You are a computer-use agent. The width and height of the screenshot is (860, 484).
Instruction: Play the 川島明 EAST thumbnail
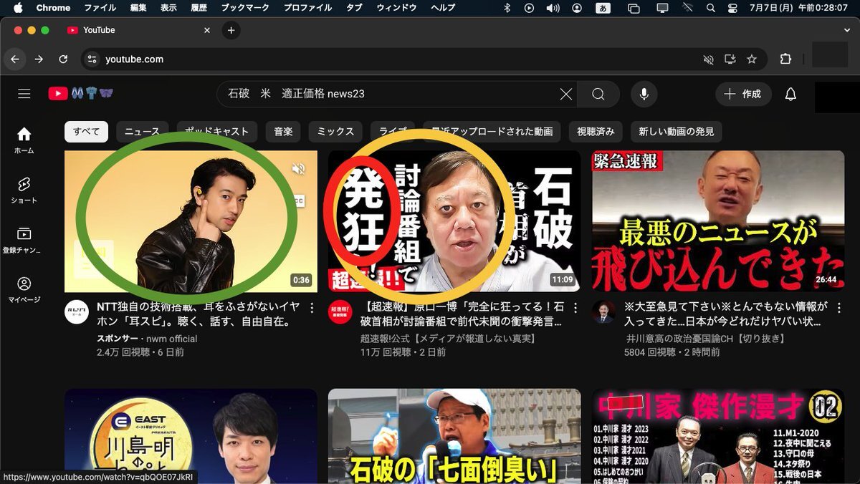click(x=191, y=436)
